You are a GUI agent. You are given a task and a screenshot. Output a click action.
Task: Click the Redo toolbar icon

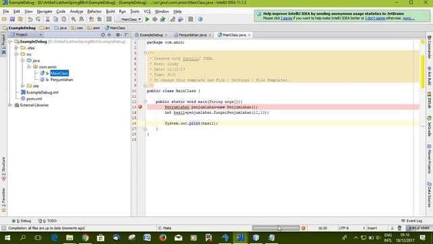(x=38, y=19)
